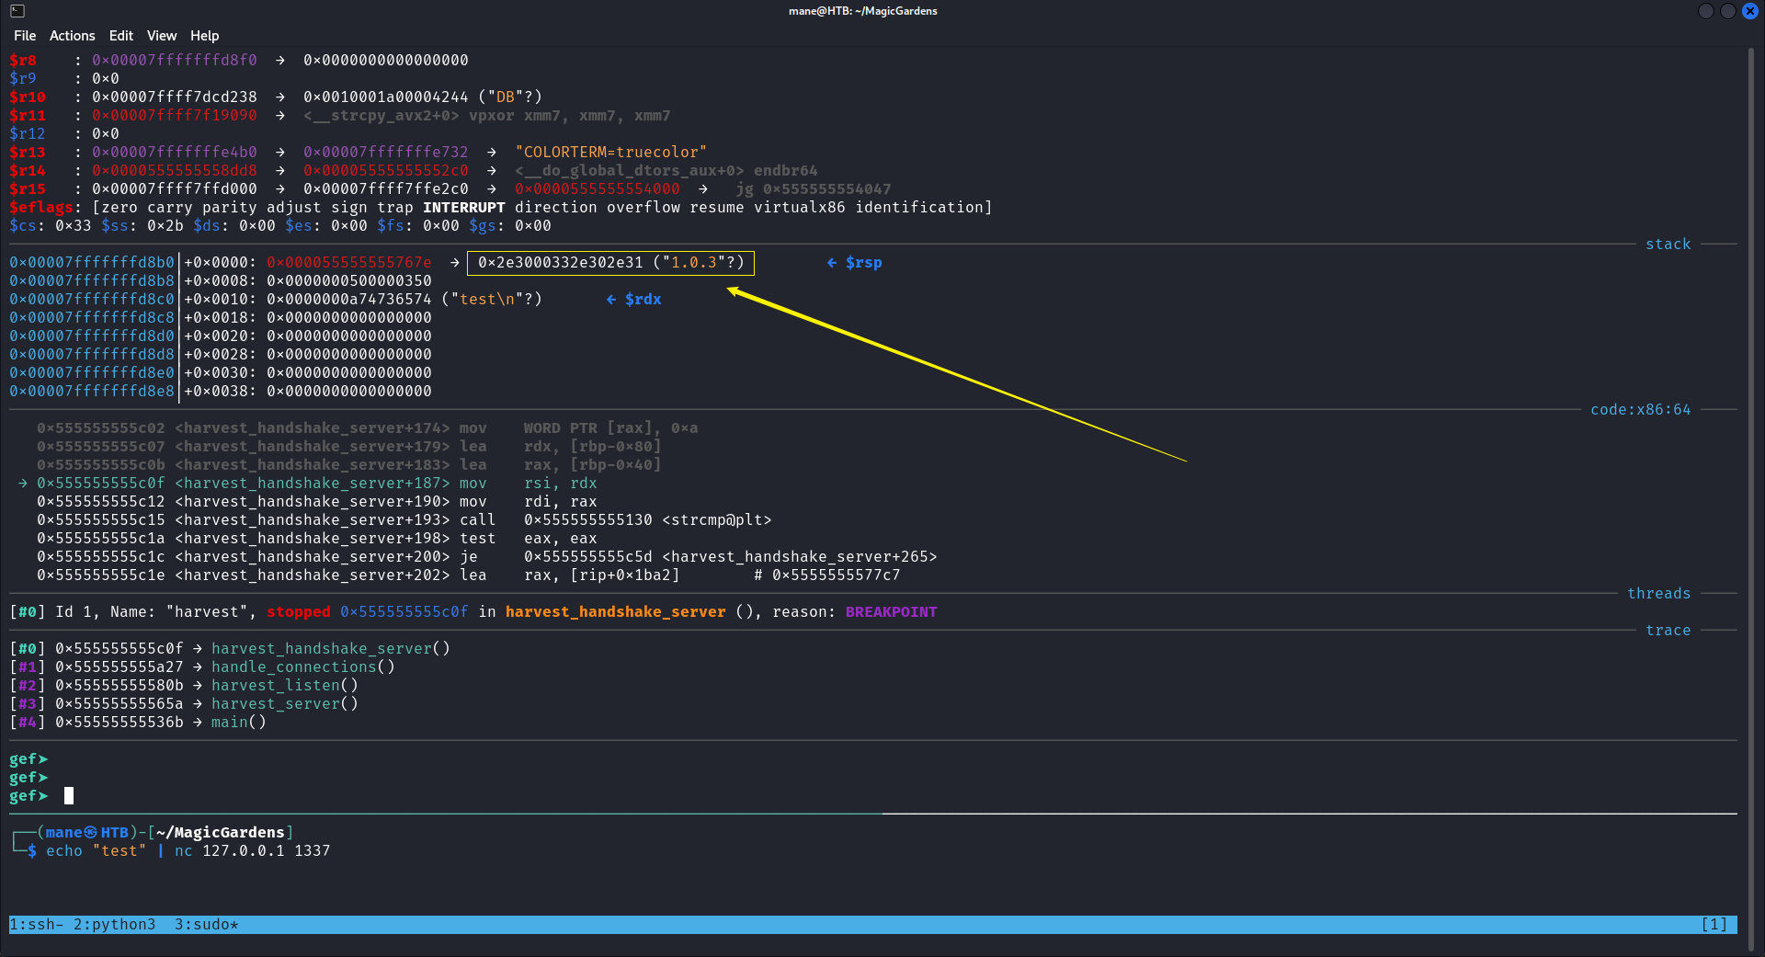Click the "COLORTERM=truecolor" string
Screen dimensions: 1765x957
click(611, 152)
